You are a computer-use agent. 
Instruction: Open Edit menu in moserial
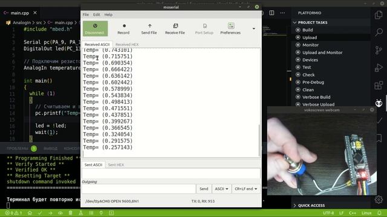(97, 14)
